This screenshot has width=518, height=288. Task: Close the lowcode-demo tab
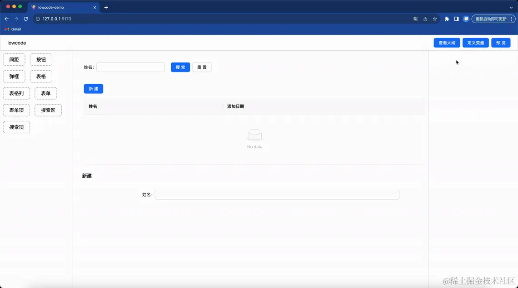coord(95,7)
